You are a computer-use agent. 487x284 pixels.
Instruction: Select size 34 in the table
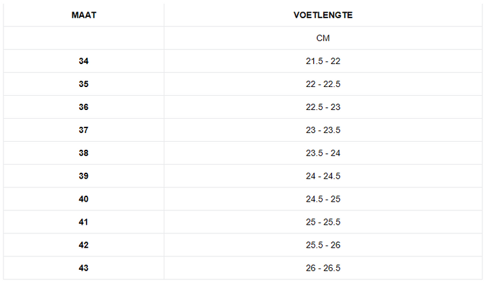(84, 61)
